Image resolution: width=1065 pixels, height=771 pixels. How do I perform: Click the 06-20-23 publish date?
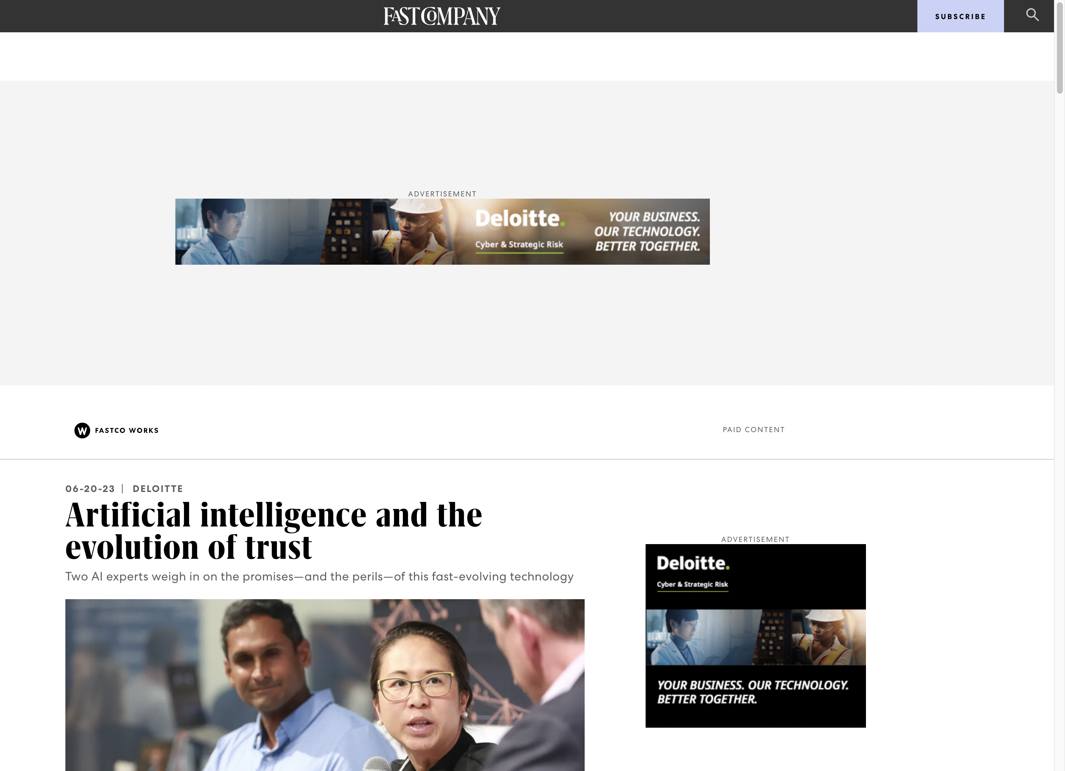point(90,489)
